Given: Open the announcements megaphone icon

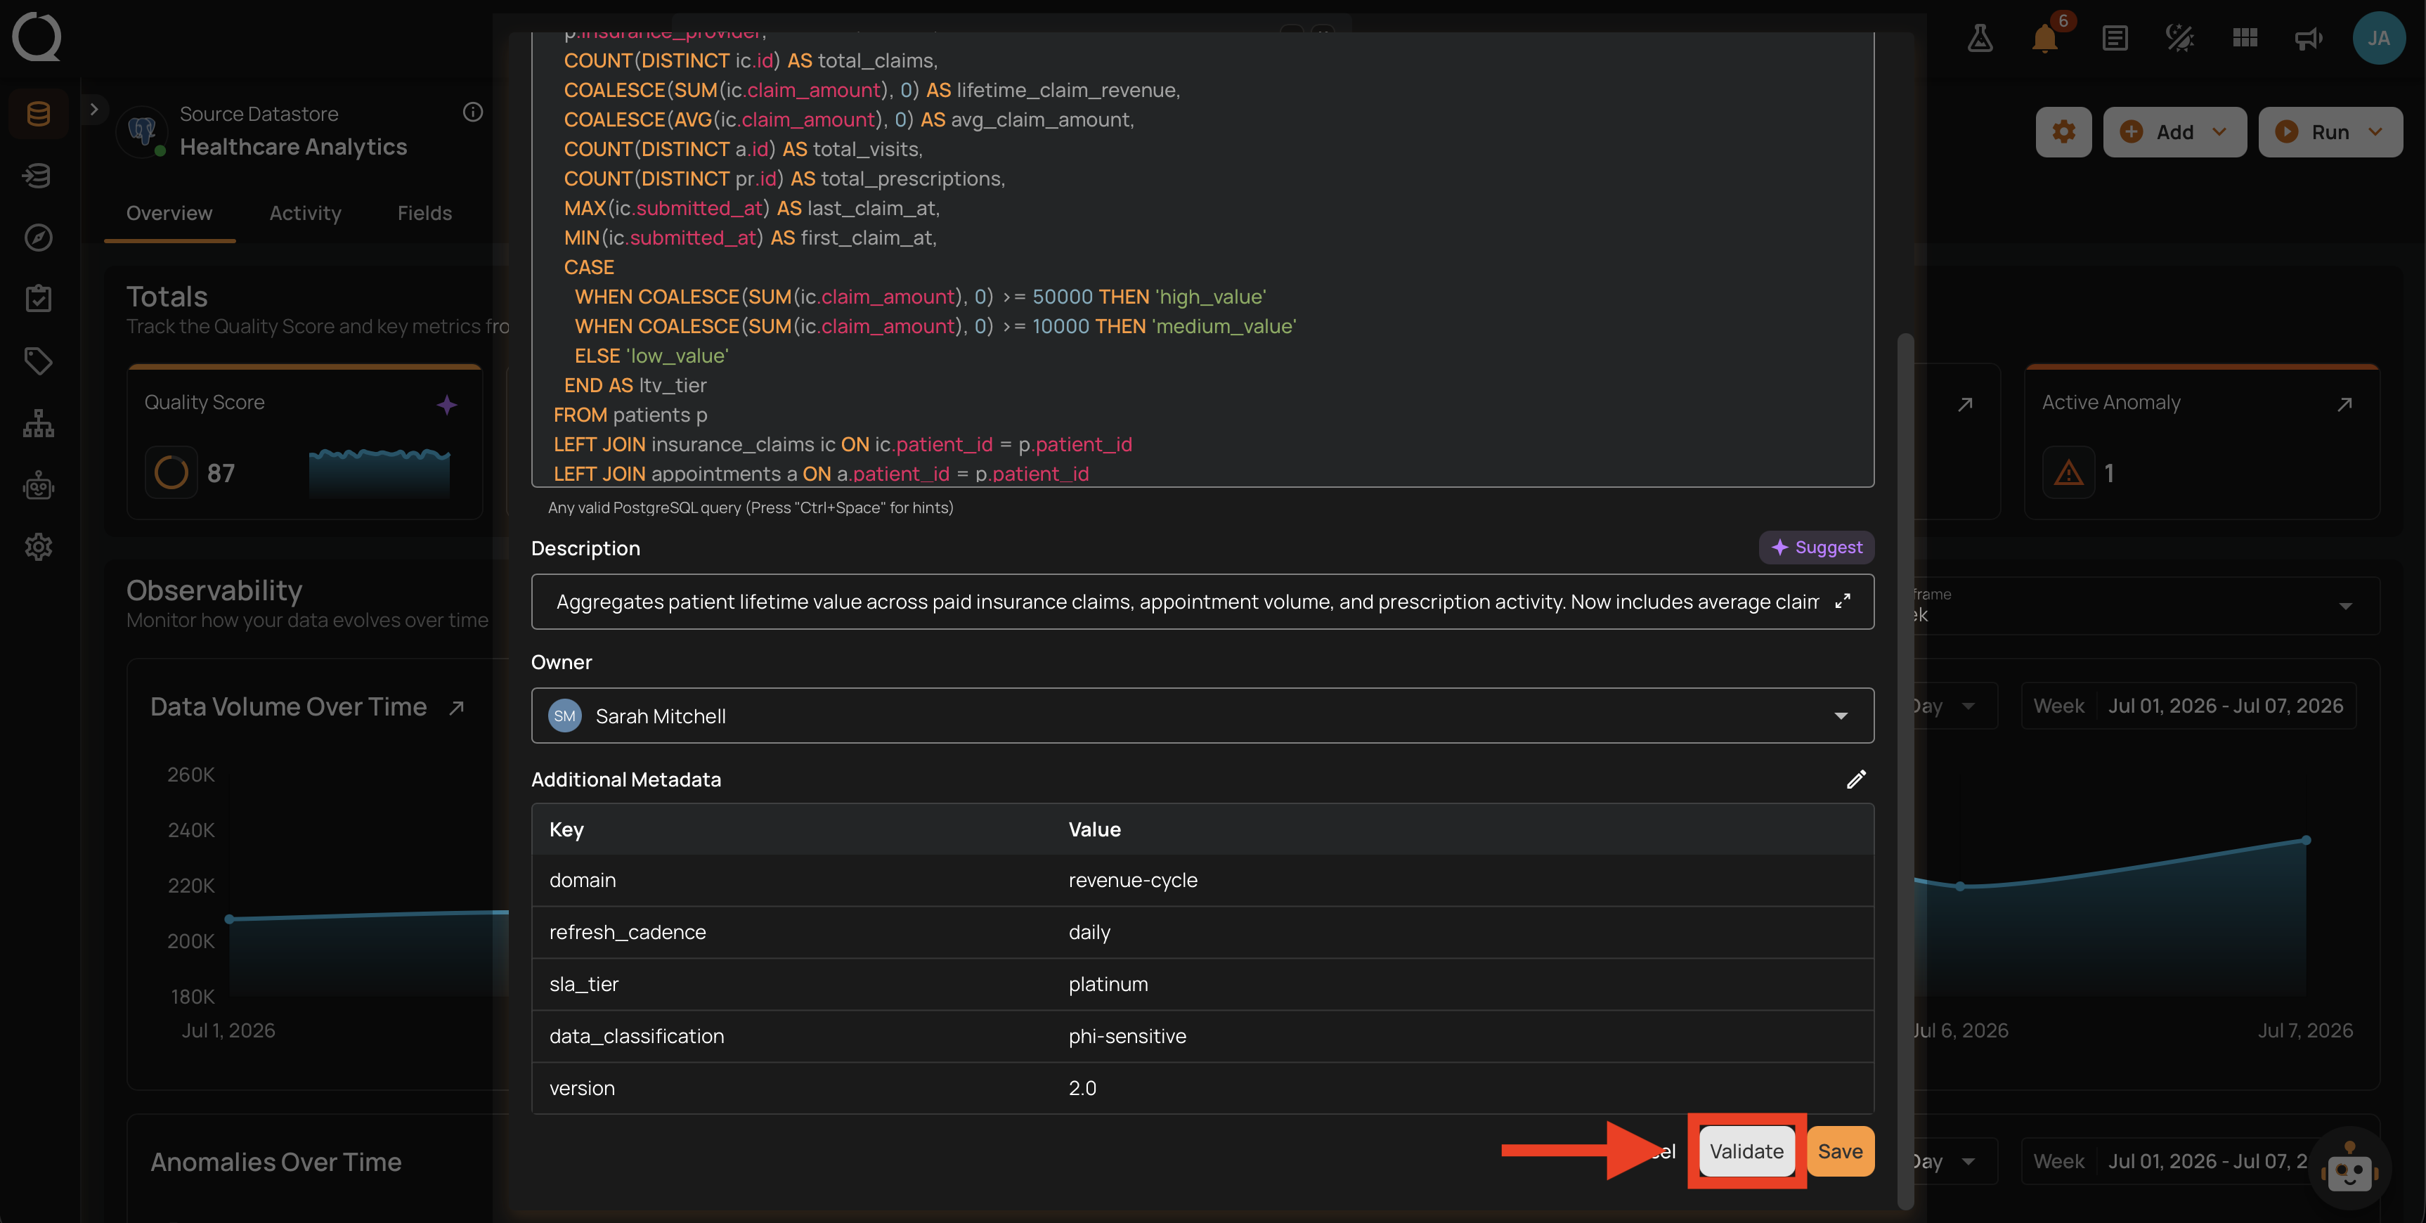Looking at the screenshot, I should click(2308, 39).
